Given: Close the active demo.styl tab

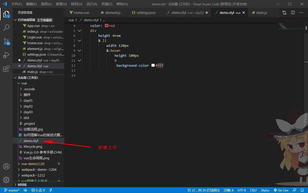Looking at the screenshot, I should click(244, 13).
